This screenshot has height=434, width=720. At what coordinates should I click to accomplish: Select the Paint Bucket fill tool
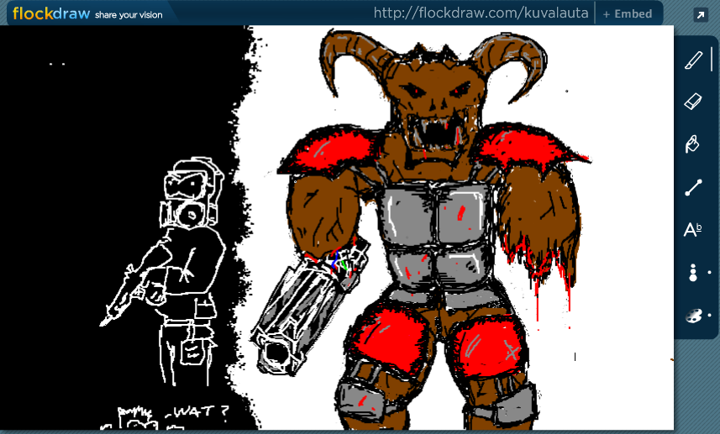point(693,144)
